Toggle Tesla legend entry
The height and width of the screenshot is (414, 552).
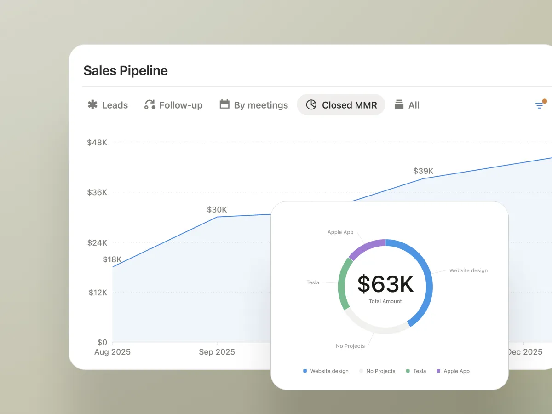click(x=416, y=371)
